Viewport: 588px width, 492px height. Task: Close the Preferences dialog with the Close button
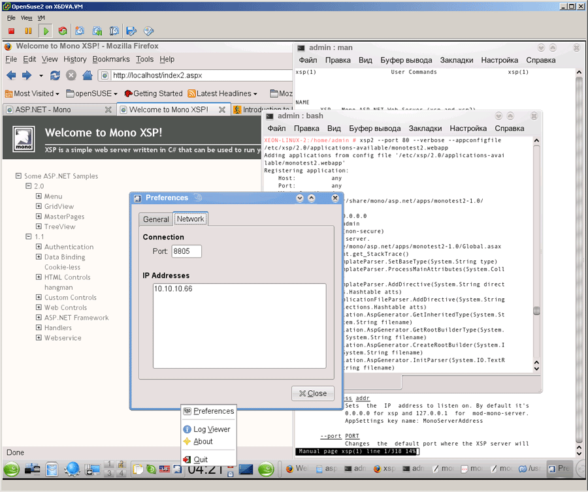313,393
